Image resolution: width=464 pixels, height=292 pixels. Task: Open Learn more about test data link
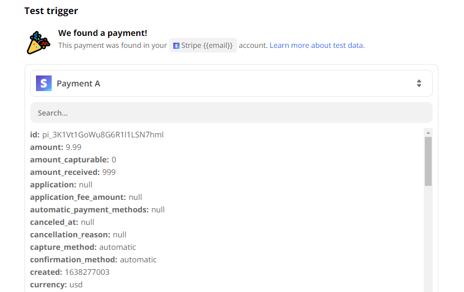(317, 45)
